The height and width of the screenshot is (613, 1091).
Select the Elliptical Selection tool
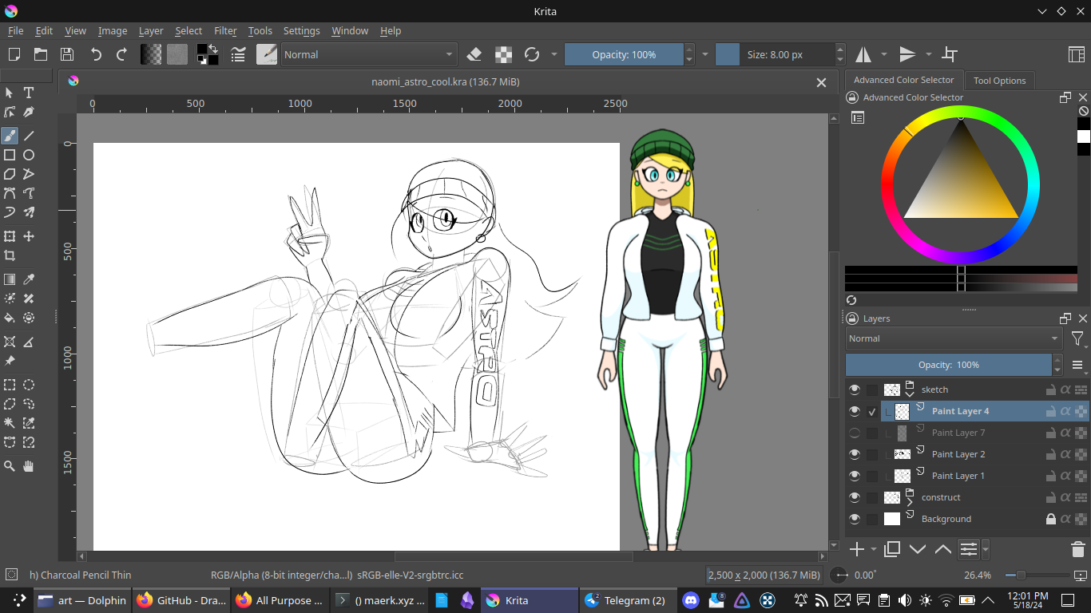click(x=29, y=385)
